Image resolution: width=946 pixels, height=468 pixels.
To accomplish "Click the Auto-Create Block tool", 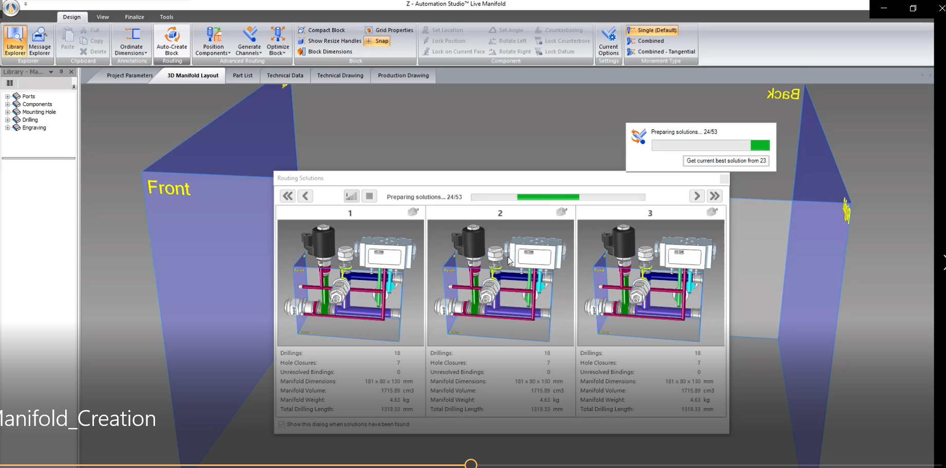I will (171, 41).
